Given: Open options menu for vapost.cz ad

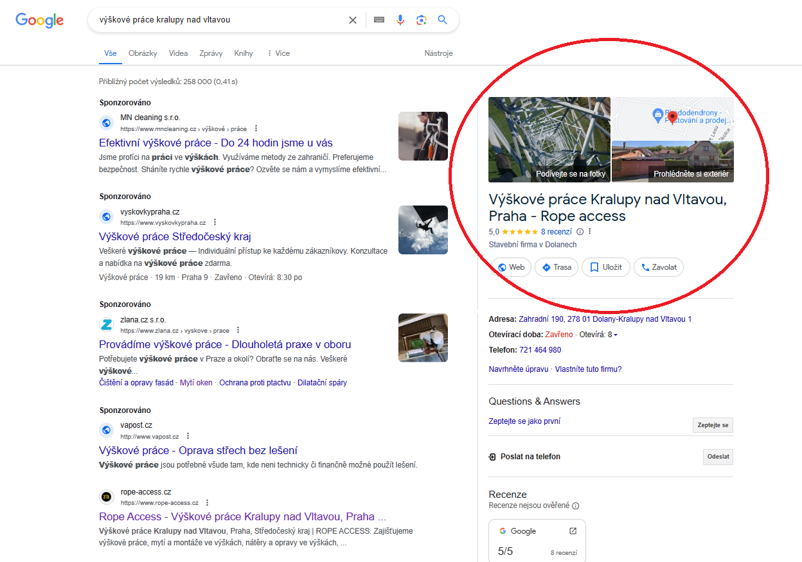Looking at the screenshot, I should coord(188,436).
